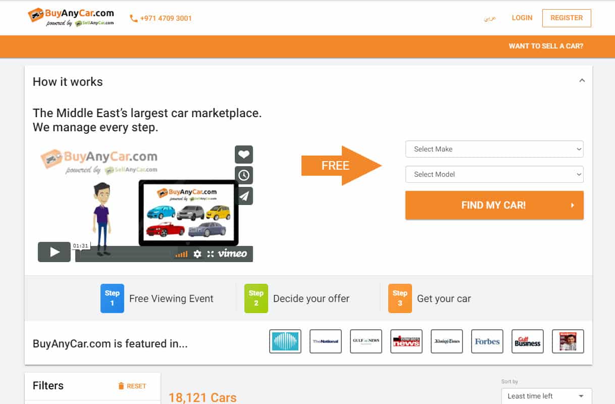Click the Vimeo logo in the player
This screenshot has height=404, width=615.
click(233, 254)
